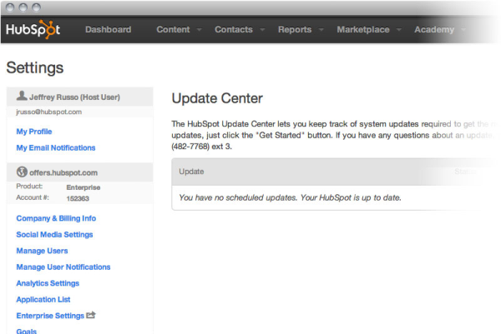The height and width of the screenshot is (334, 501).
Task: Open the Manage Users page
Action: pyautogui.click(x=42, y=251)
